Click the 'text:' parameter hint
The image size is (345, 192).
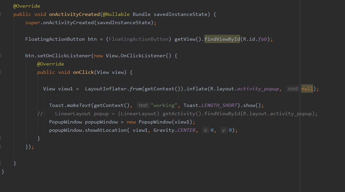coord(143,106)
